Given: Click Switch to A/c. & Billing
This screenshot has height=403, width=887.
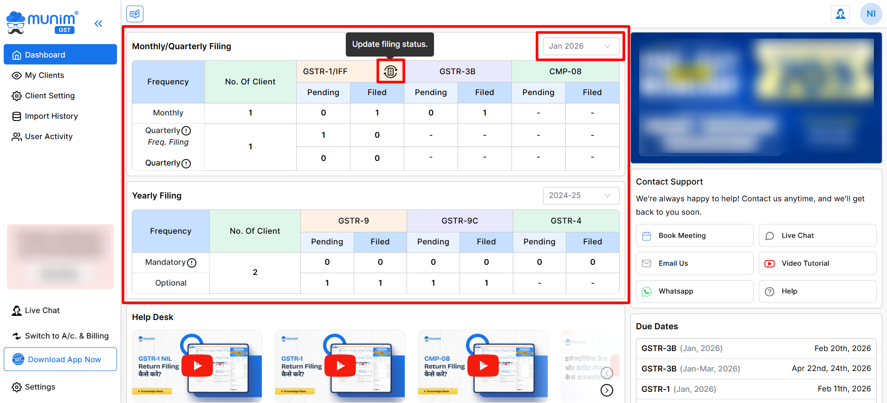Looking at the screenshot, I should [x=66, y=336].
